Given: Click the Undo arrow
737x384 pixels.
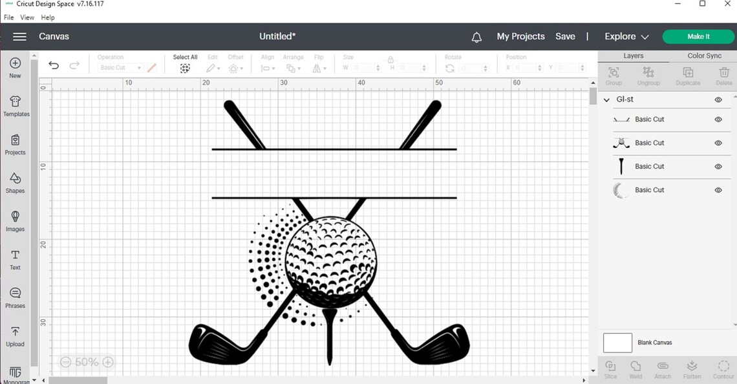Looking at the screenshot, I should 54,65.
